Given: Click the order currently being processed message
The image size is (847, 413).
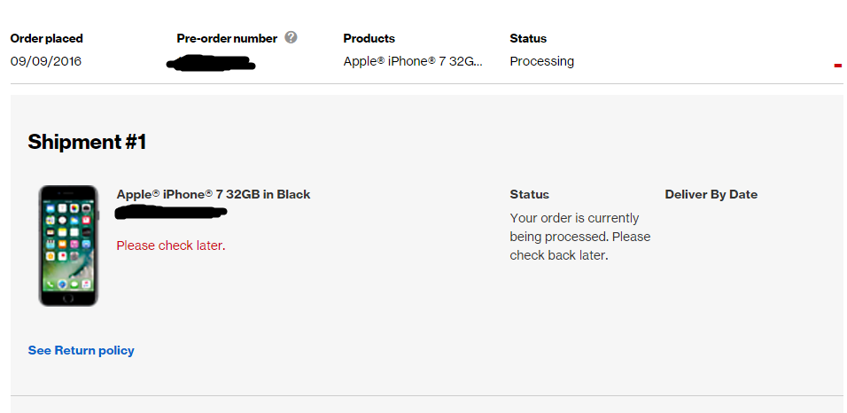Looking at the screenshot, I should coord(580,237).
